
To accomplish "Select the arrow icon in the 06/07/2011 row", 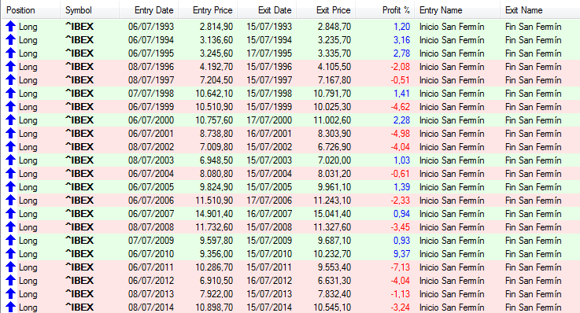I will 10,267.
